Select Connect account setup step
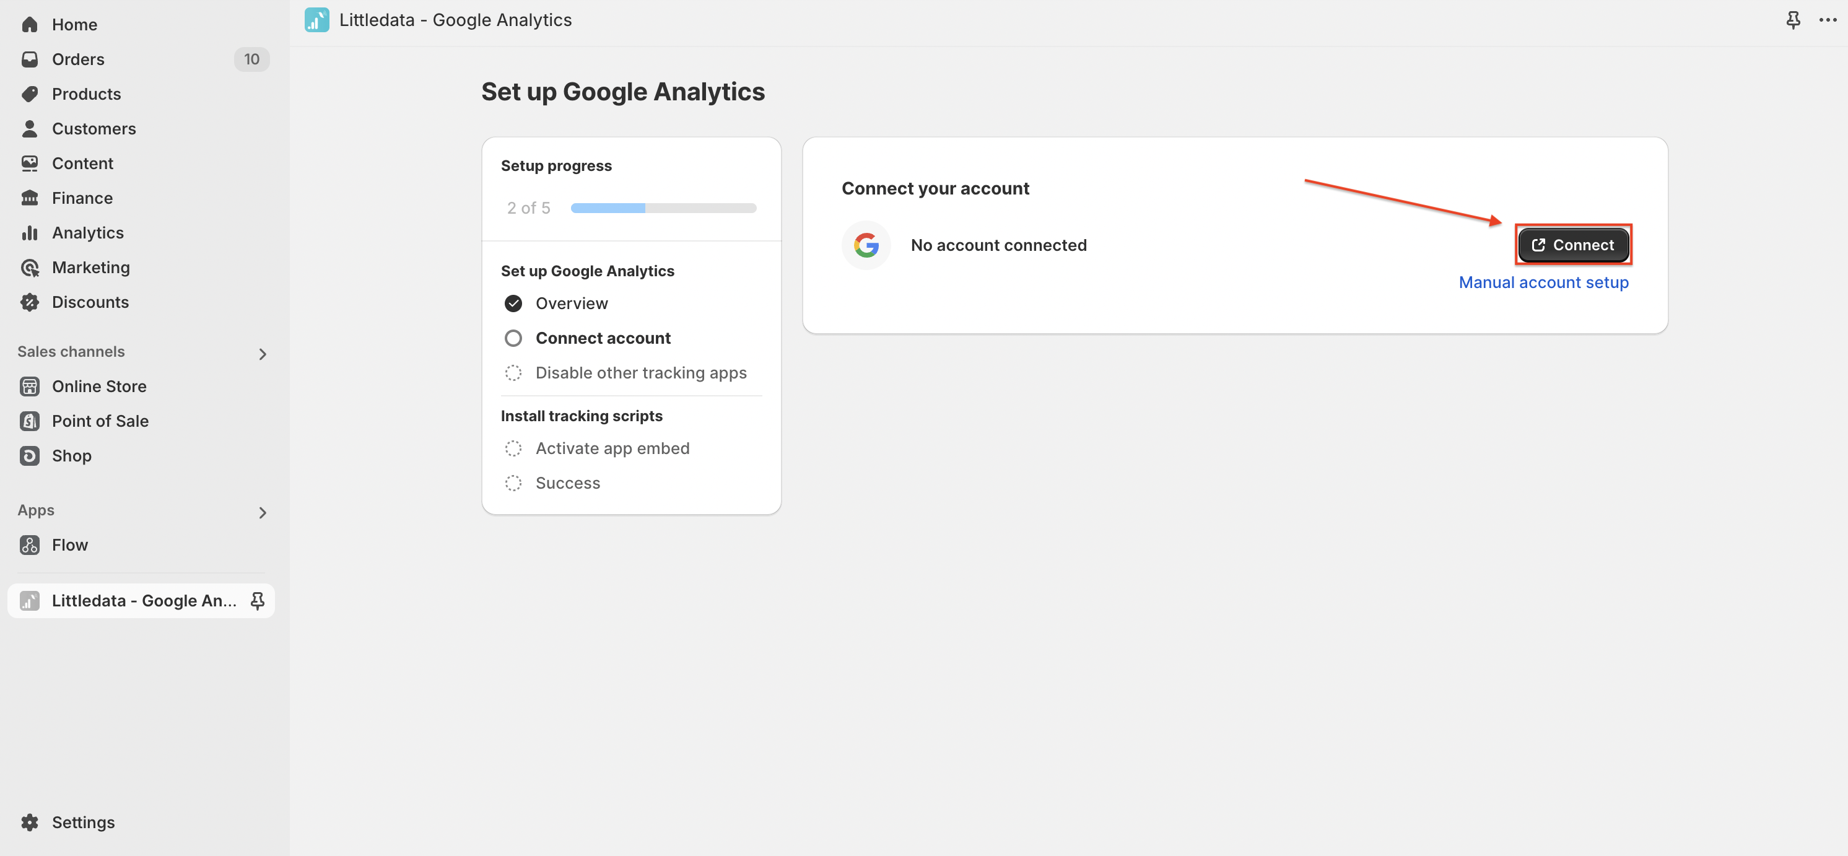The height and width of the screenshot is (856, 1848). (x=603, y=338)
